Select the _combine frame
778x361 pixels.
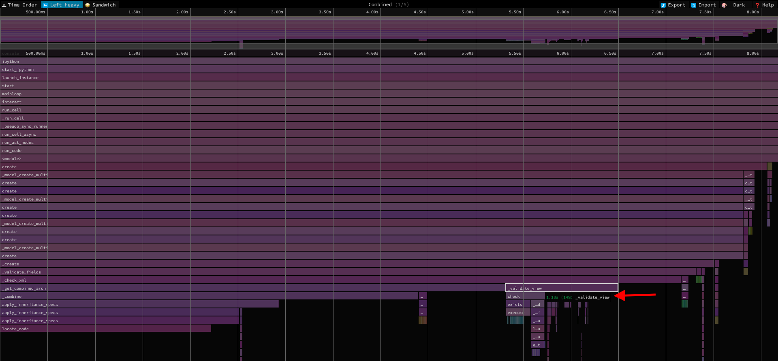coord(209,296)
